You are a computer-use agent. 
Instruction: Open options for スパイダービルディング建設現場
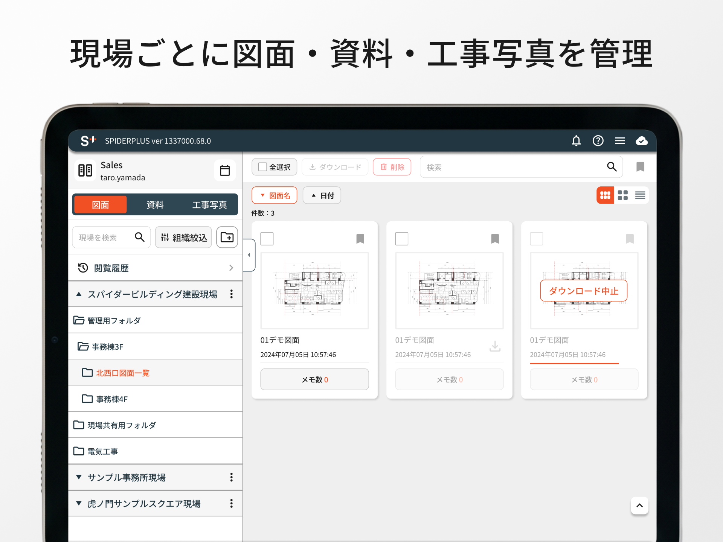(x=232, y=294)
